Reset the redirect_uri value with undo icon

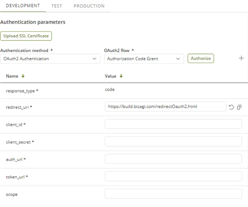[231, 107]
